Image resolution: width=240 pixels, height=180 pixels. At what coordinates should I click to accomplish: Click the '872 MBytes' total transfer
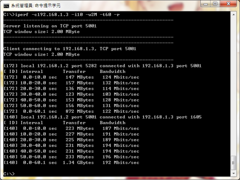[79, 111]
